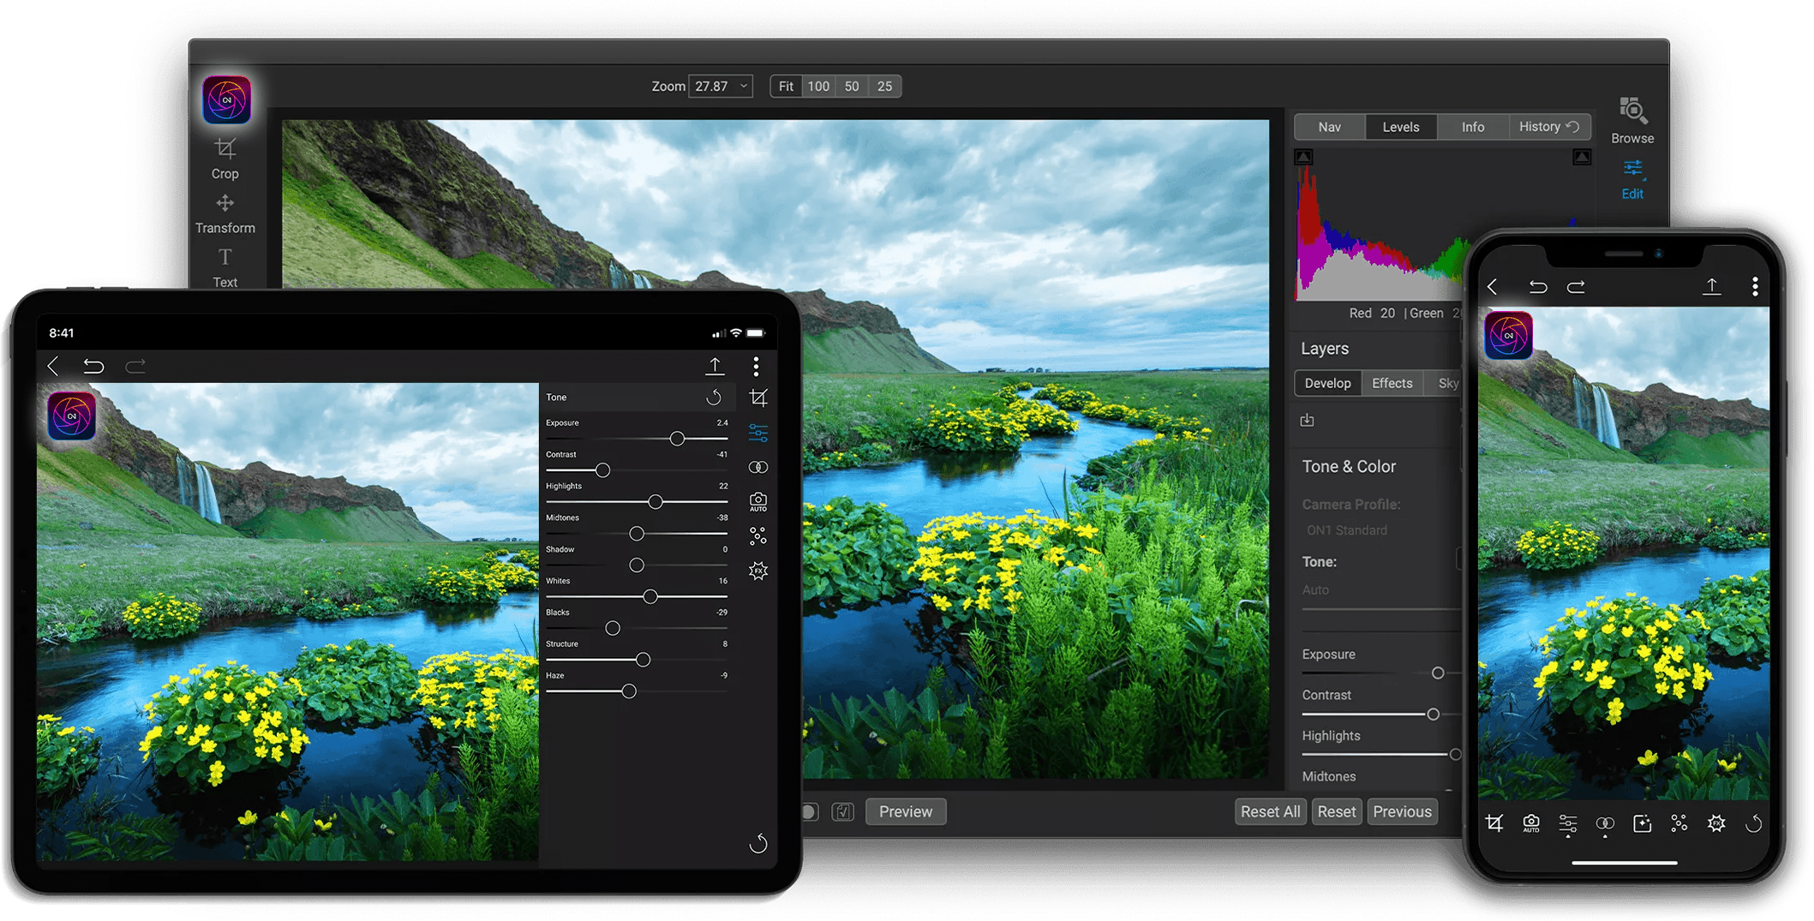Image resolution: width=1814 pixels, height=921 pixels.
Task: Open the History tab in the right panel
Action: [x=1548, y=126]
